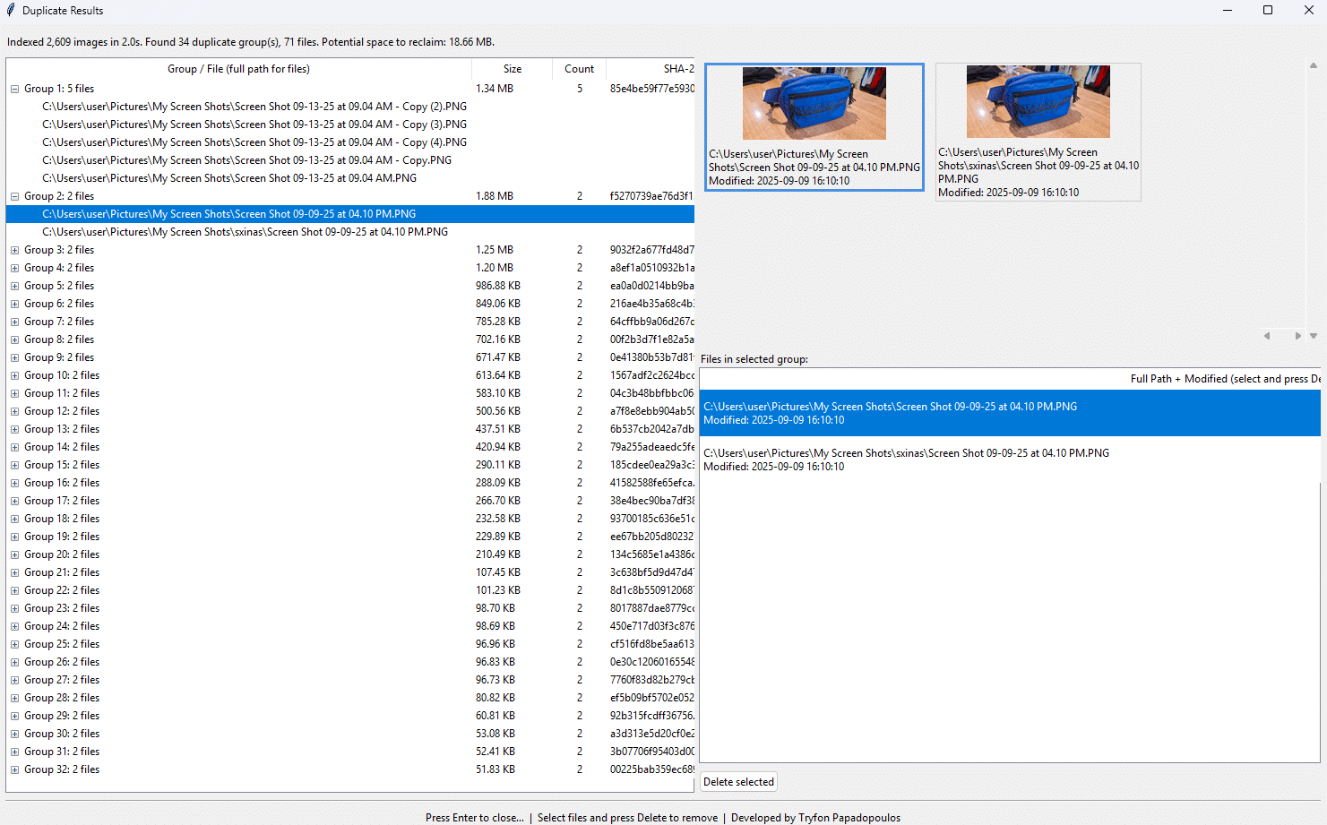Click the Delete selected button
Image resolution: width=1327 pixels, height=825 pixels.
click(x=738, y=782)
